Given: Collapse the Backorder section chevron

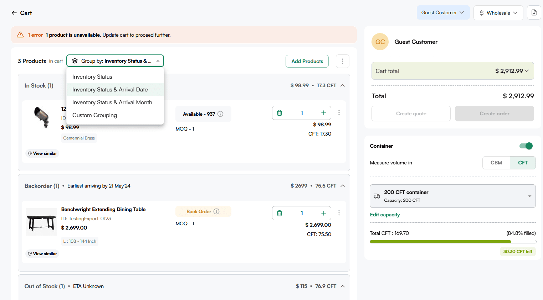Looking at the screenshot, I should (343, 186).
